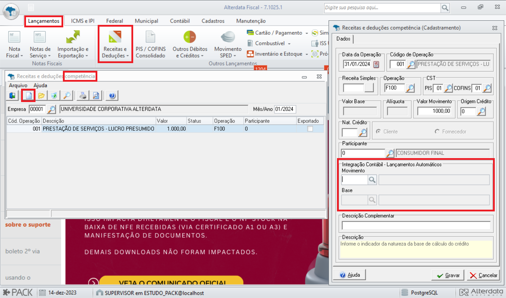The image size is (506, 298).
Task: Click magnifier beside Nat. Crédito field
Action: [363, 132]
